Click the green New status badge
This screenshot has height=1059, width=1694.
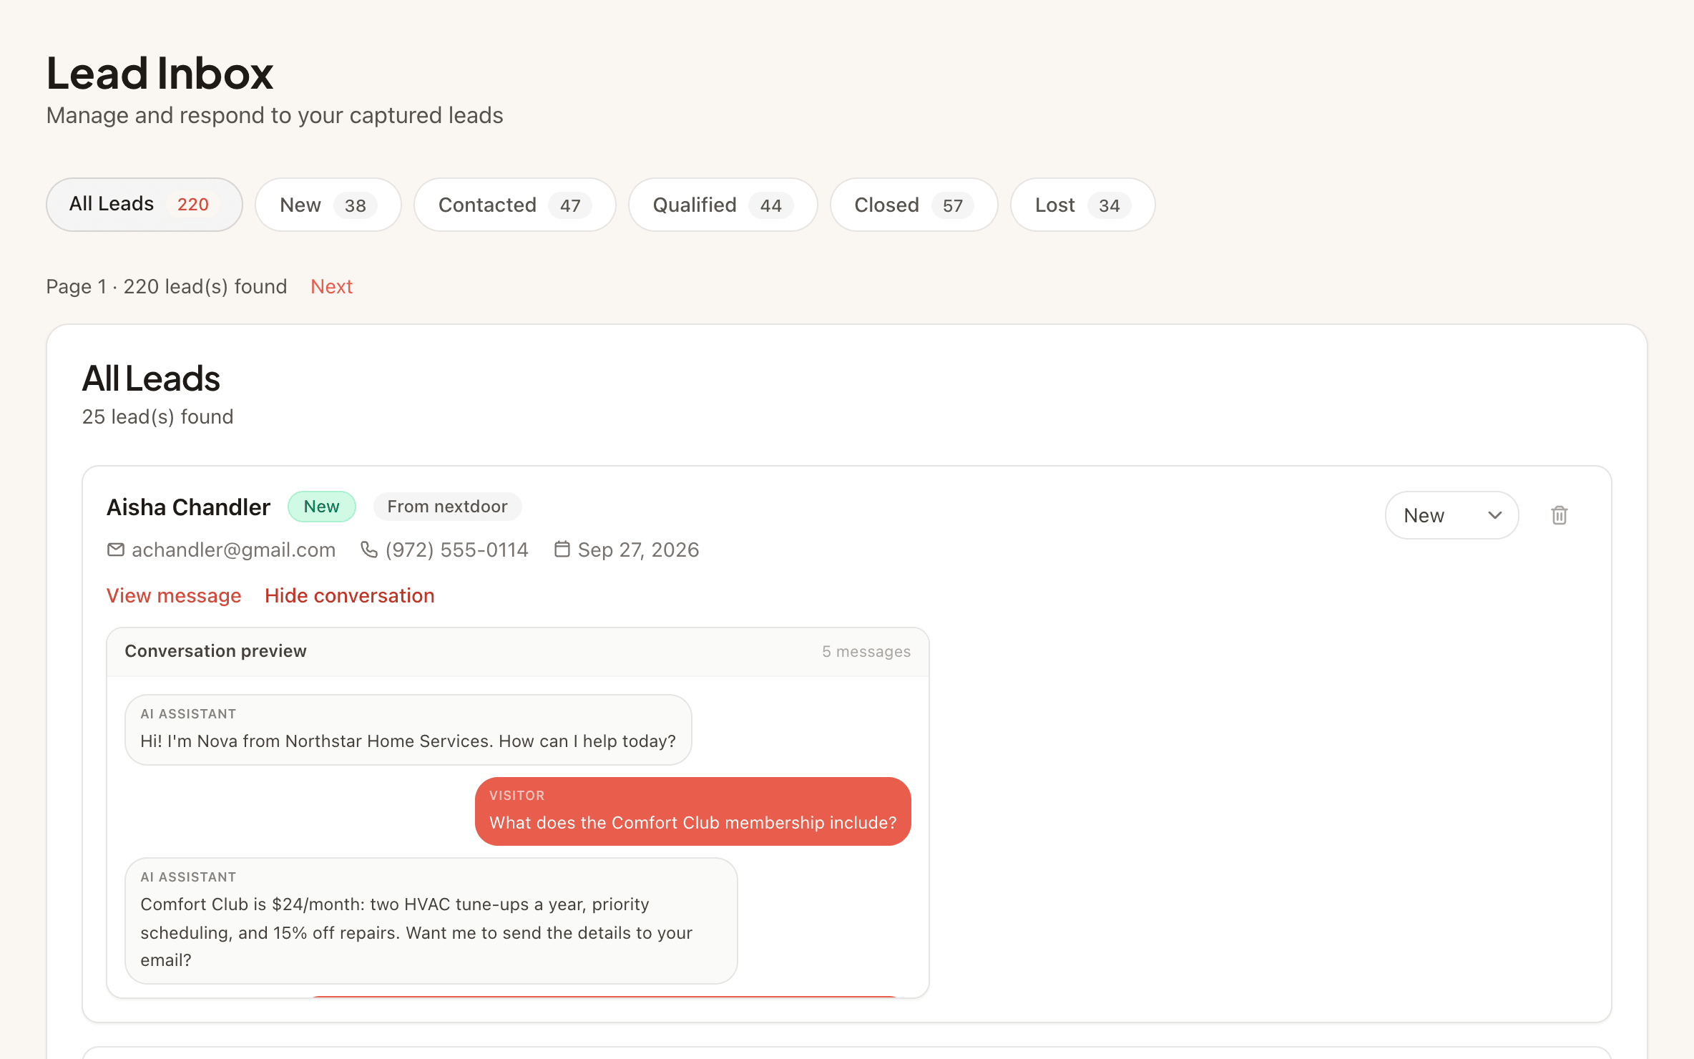322,507
